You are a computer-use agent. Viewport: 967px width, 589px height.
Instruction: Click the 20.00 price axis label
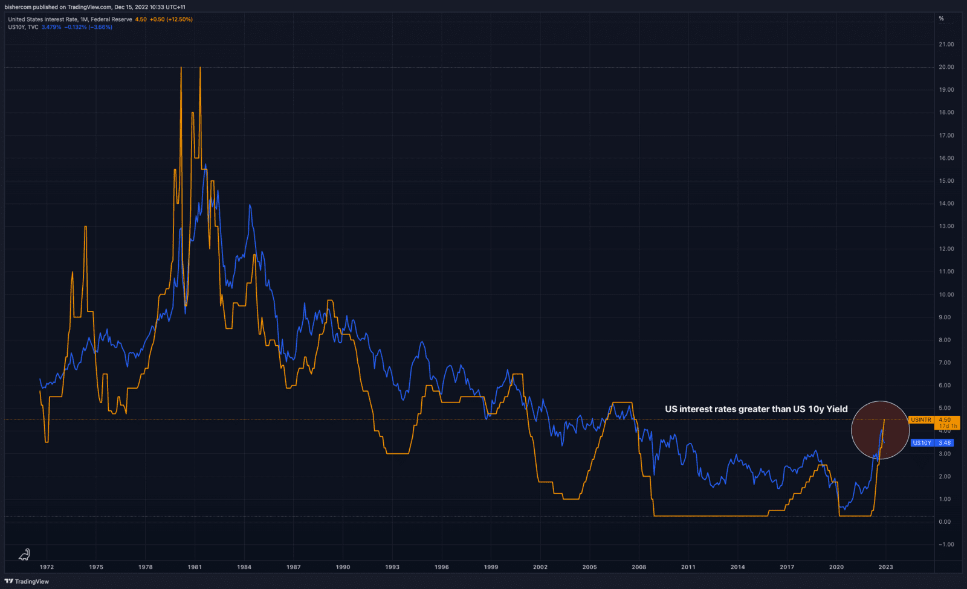click(x=946, y=67)
